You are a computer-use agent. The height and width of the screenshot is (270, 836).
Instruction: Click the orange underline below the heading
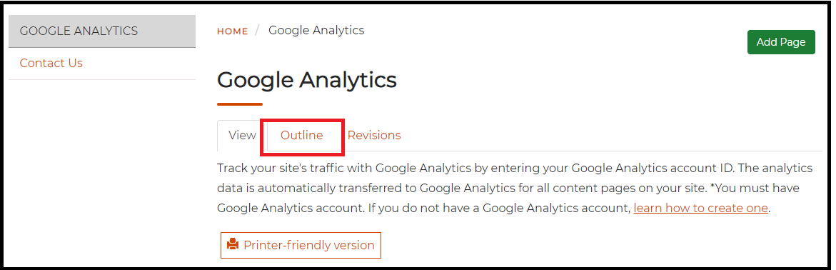240,104
